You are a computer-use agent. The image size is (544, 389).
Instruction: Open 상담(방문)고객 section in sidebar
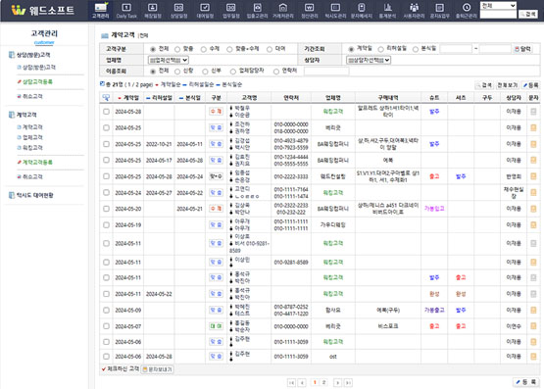pos(33,55)
